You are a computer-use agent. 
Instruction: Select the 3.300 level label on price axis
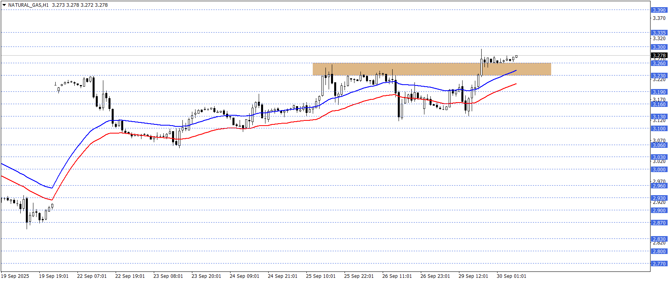pos(659,47)
